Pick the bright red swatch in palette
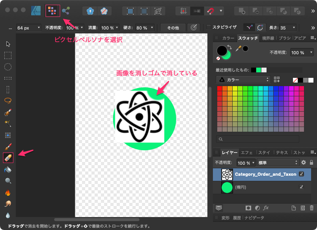 tap(220, 89)
